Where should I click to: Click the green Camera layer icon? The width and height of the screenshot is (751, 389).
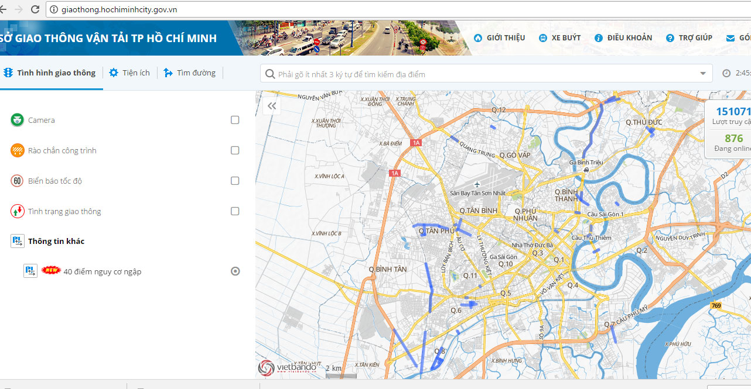point(17,120)
